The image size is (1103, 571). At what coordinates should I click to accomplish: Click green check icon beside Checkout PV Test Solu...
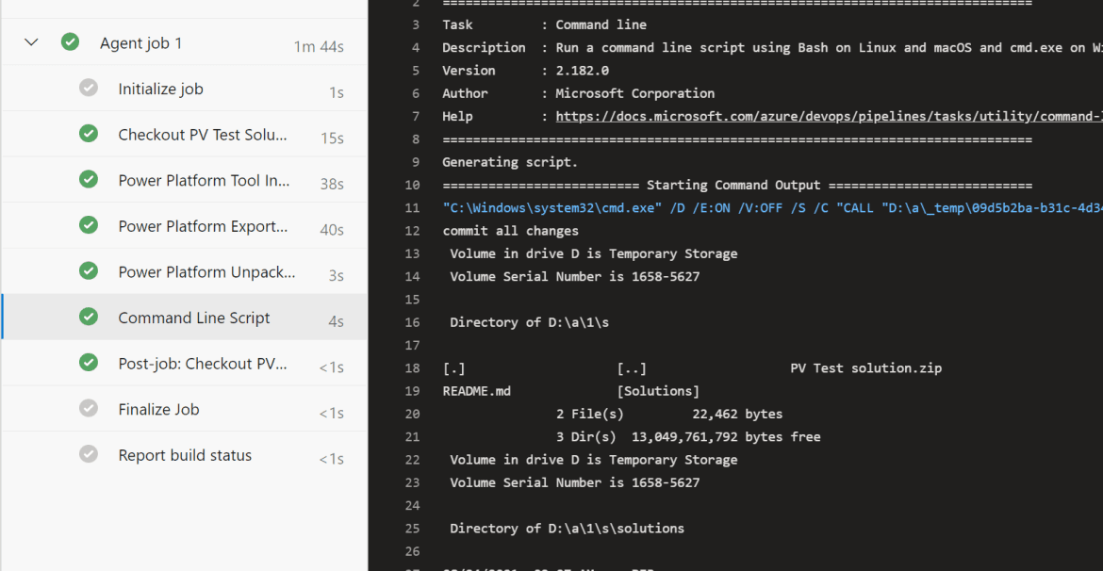(89, 134)
